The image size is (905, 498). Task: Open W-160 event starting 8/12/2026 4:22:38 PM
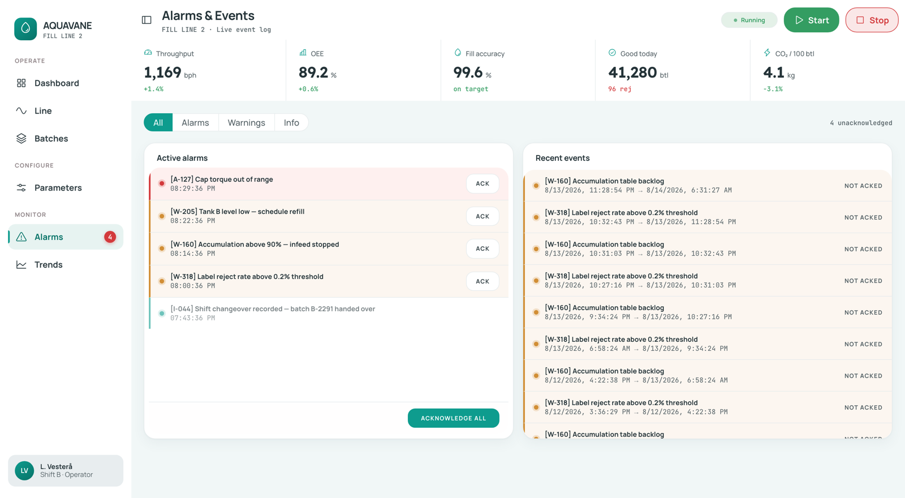tap(708, 376)
